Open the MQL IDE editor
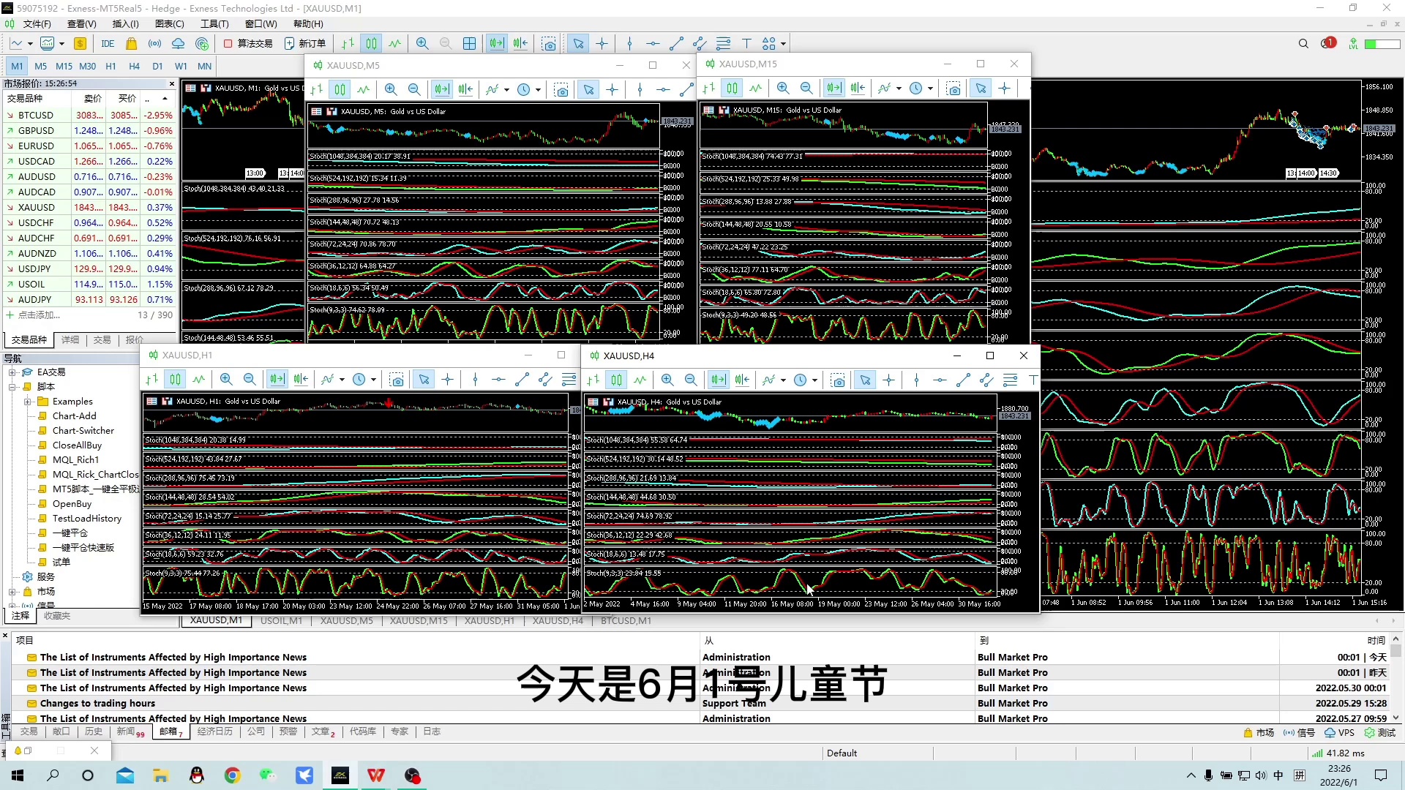This screenshot has width=1405, height=790. tap(108, 44)
